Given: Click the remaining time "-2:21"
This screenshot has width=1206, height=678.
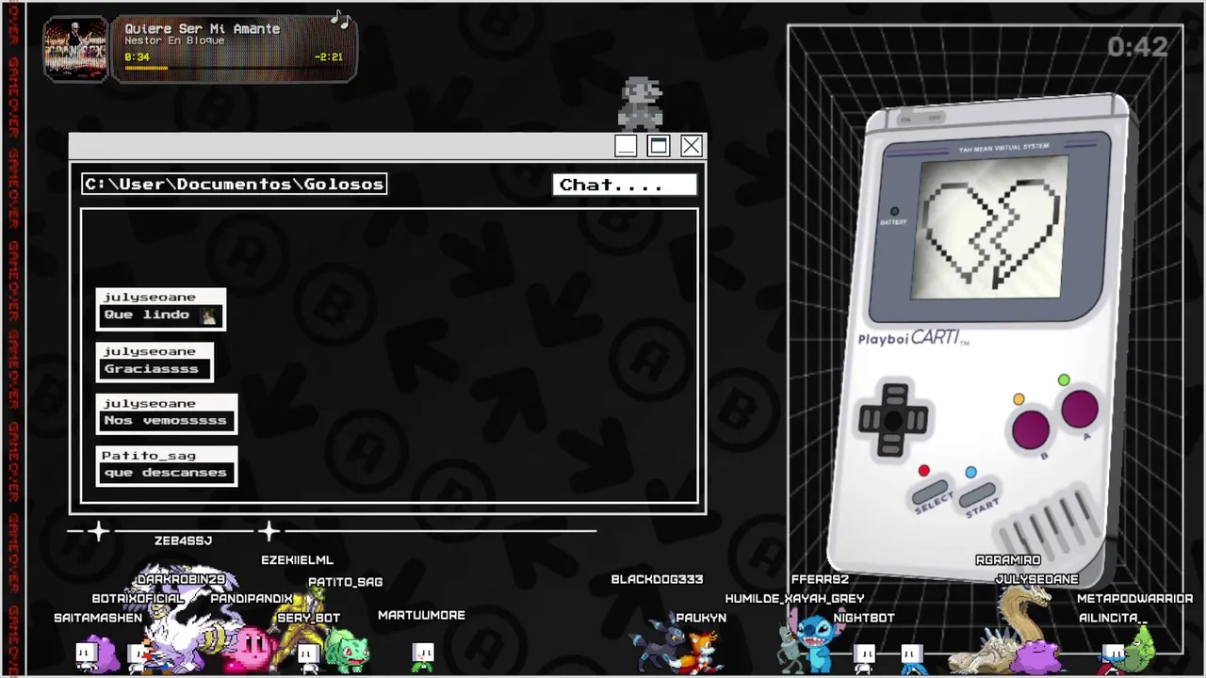Looking at the screenshot, I should 328,57.
